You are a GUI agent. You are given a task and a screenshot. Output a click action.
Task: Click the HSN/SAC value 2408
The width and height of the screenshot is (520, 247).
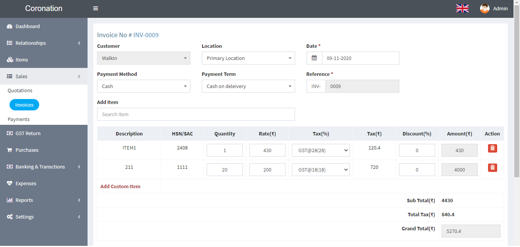pyautogui.click(x=182, y=148)
